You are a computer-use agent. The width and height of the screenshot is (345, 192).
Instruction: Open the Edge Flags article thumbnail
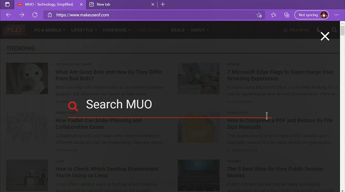pos(198,78)
